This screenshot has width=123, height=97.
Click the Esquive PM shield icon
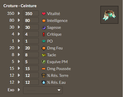44,62
